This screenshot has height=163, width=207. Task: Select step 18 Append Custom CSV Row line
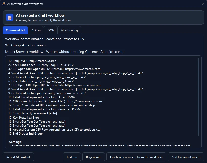[x=54, y=130]
